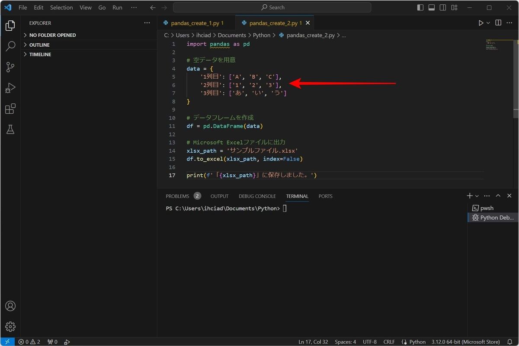Open the Explorer view in activity bar
The image size is (519, 346).
10,26
